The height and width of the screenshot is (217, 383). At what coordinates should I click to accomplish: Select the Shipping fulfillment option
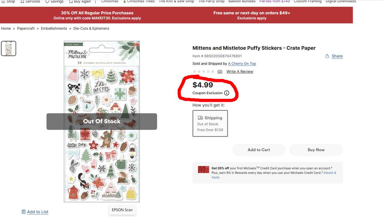[x=210, y=123]
